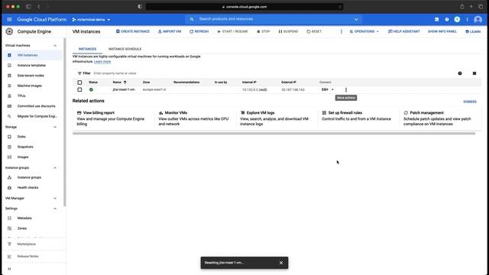Screen dimensions: 489x275
Task: Collapse the Storage sidebar section
Action: pos(55,127)
